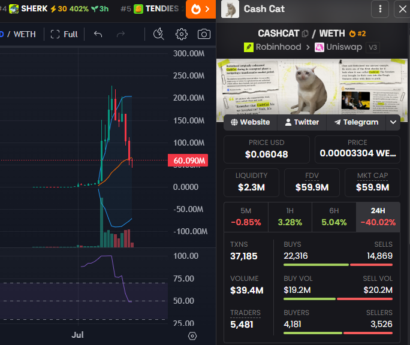Copy the CASHCAT token address icon
This screenshot has height=345, width=410.
coord(305,34)
